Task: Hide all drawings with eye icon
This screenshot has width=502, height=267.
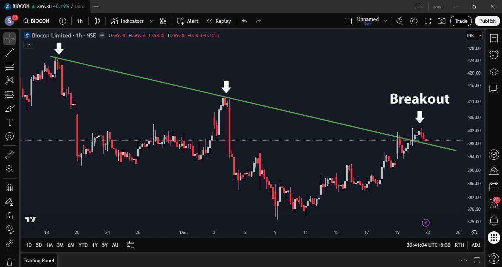Action: (x=10, y=230)
